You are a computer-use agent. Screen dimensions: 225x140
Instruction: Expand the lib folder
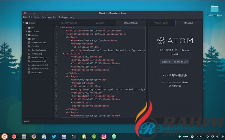[x=27, y=27]
